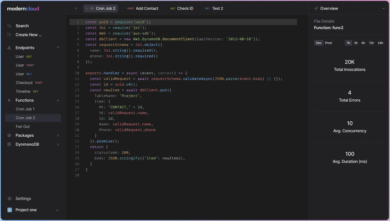Click the DynmonoDB label
The width and height of the screenshot is (390, 221).
tap(27, 144)
